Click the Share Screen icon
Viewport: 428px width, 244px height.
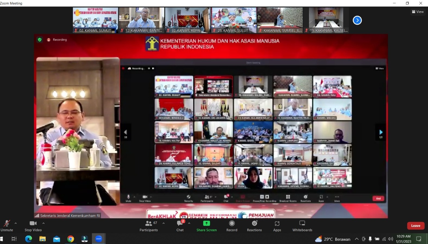pos(207,223)
